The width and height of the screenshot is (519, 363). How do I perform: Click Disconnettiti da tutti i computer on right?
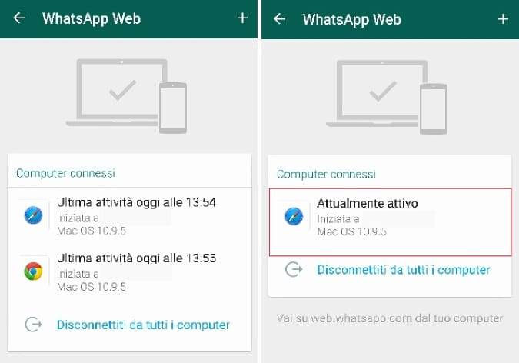coord(404,270)
